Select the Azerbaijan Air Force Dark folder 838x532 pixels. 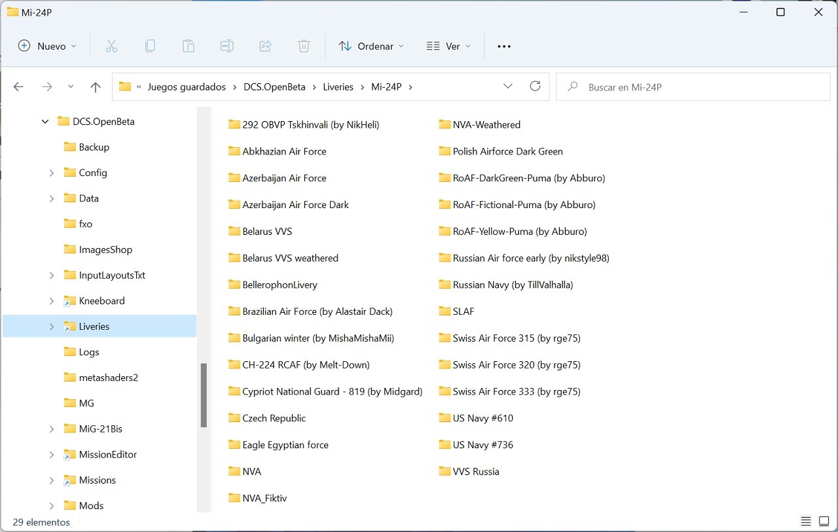tap(289, 205)
